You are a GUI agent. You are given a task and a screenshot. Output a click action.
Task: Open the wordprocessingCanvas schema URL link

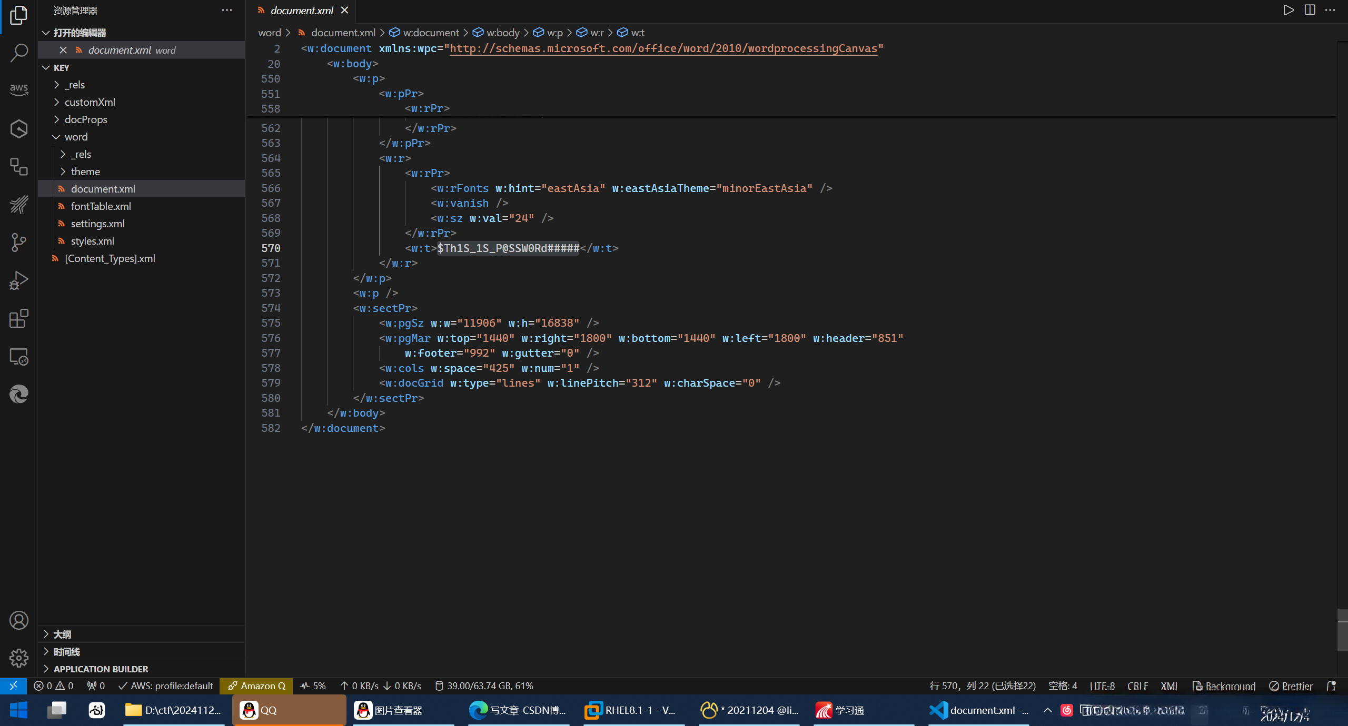(x=663, y=48)
